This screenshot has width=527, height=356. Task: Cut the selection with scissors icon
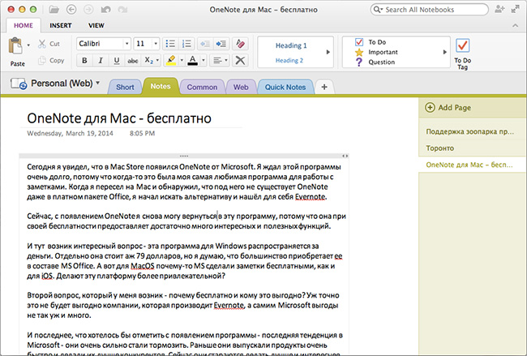pos(42,44)
